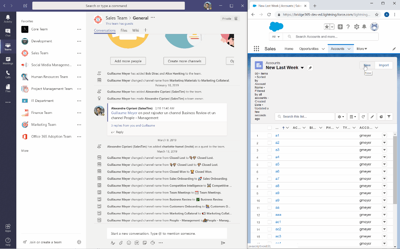Tick the checkbox next to account a5

269,164
